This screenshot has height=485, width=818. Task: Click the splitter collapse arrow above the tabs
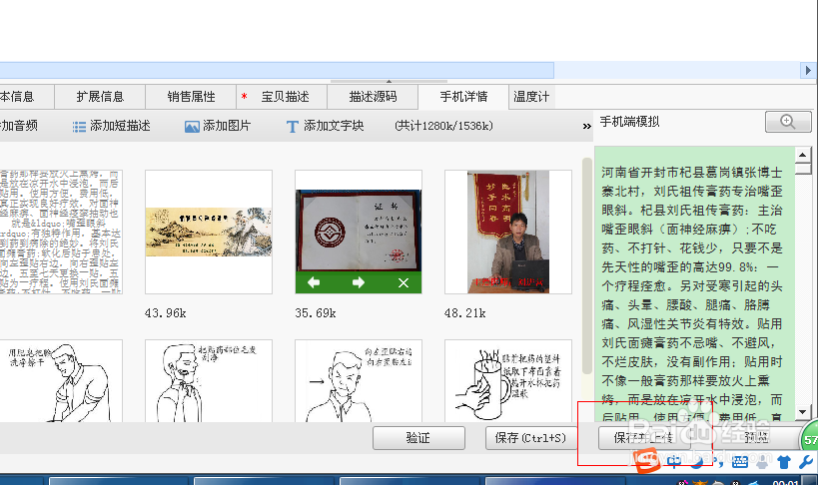click(x=389, y=82)
